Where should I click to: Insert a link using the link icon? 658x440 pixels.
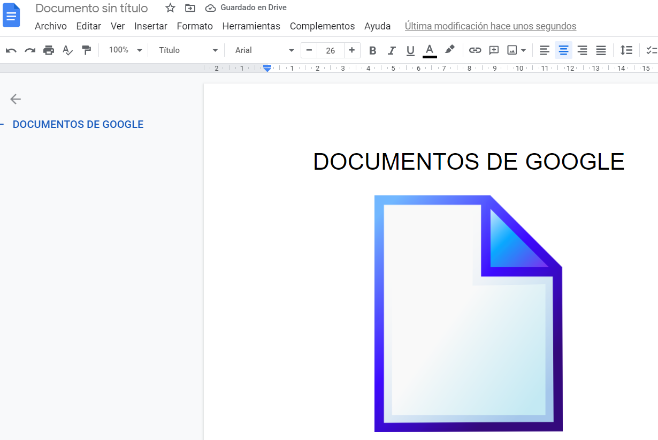[475, 50]
